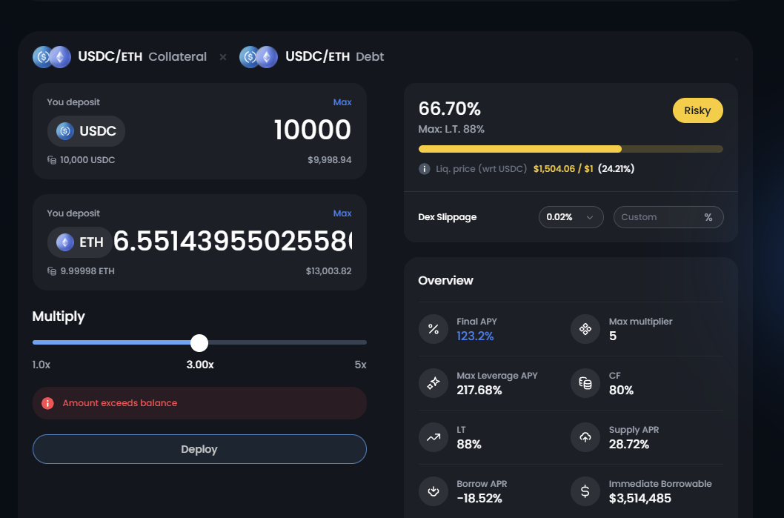Viewport: 784px width, 518px height.
Task: Click the download icon next to Borrow APR
Action: click(x=433, y=491)
